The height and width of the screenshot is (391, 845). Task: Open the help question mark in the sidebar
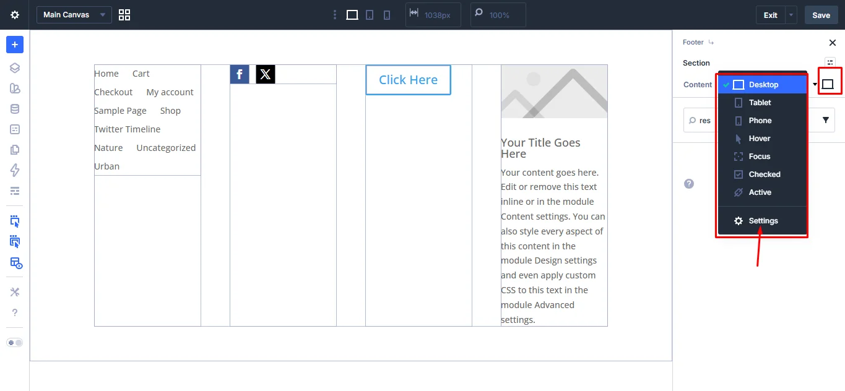point(15,313)
